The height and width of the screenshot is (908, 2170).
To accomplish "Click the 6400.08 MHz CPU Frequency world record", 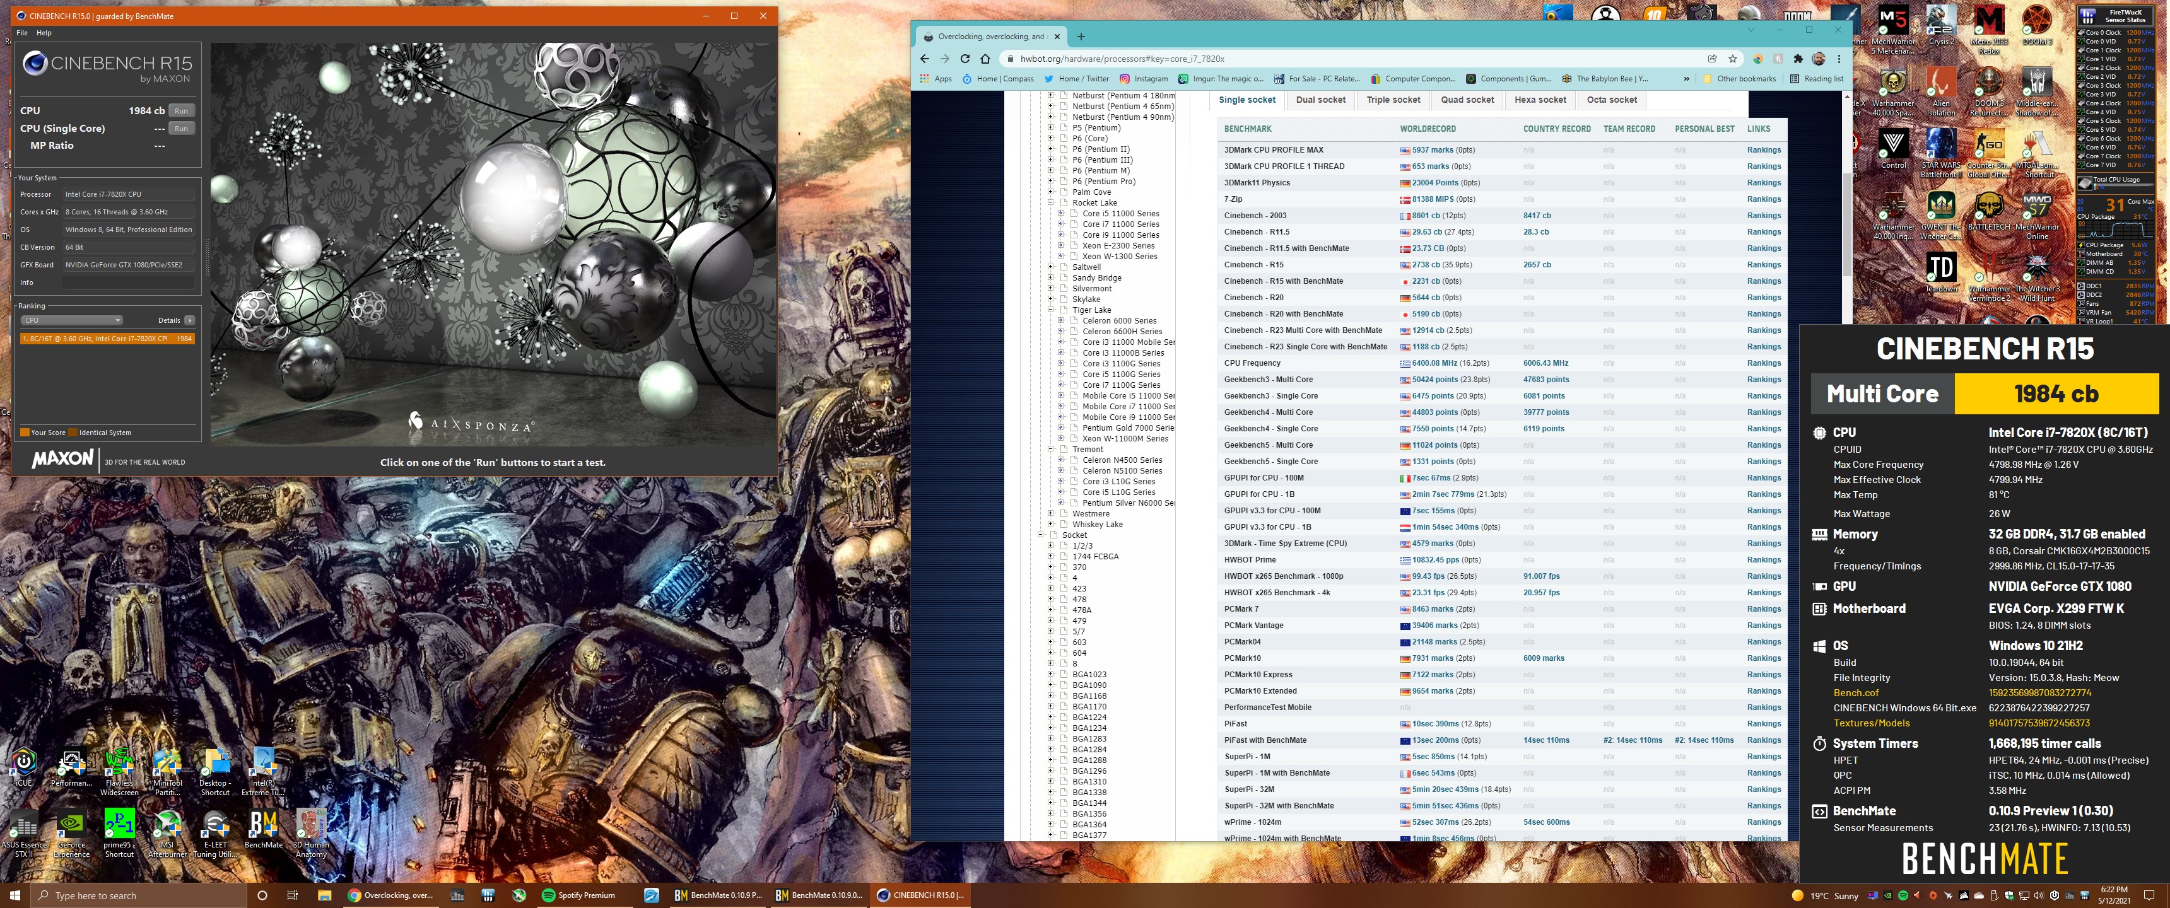I will 1434,363.
